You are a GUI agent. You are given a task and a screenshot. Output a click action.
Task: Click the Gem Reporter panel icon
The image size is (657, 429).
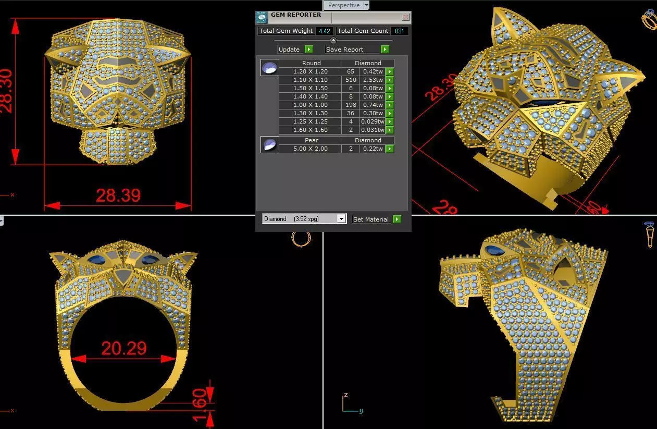262,18
